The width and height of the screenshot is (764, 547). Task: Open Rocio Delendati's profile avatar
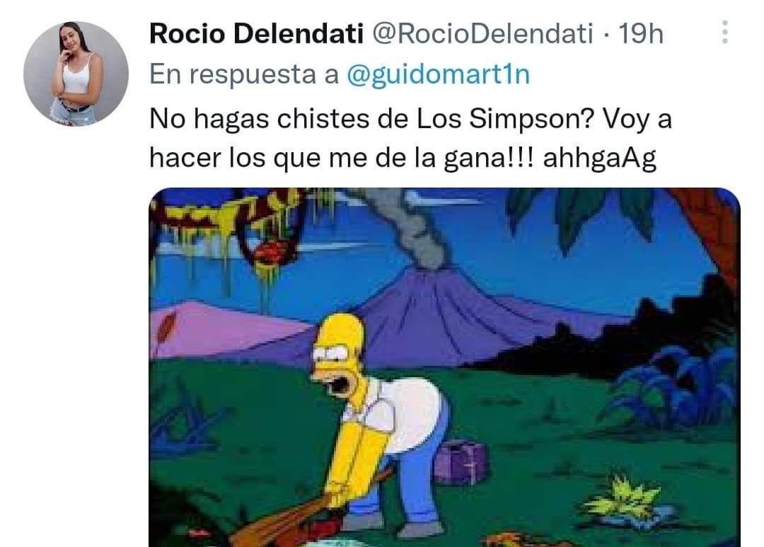tap(76, 74)
